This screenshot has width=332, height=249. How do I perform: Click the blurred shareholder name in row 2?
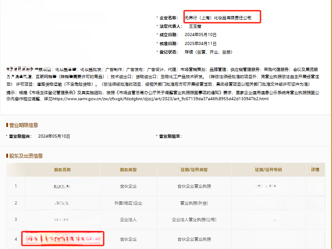click(62, 203)
